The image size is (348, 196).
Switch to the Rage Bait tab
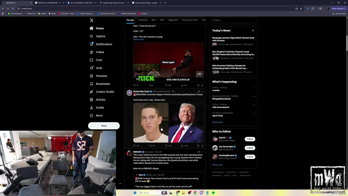click(173, 20)
